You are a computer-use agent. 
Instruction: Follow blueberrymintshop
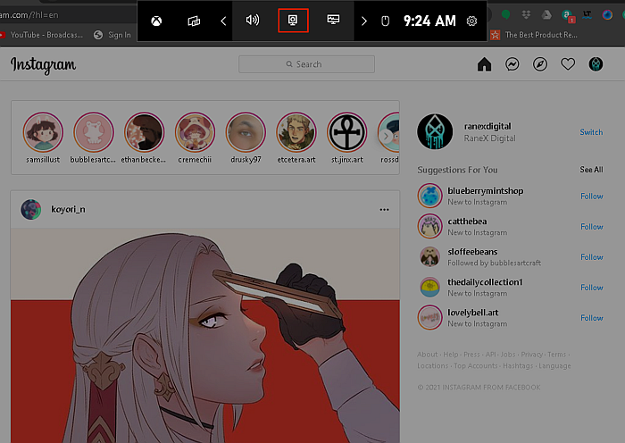pos(591,196)
